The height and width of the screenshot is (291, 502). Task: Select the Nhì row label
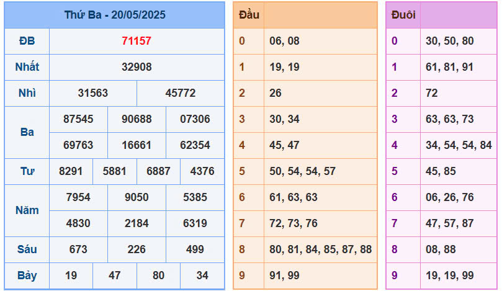point(27,93)
